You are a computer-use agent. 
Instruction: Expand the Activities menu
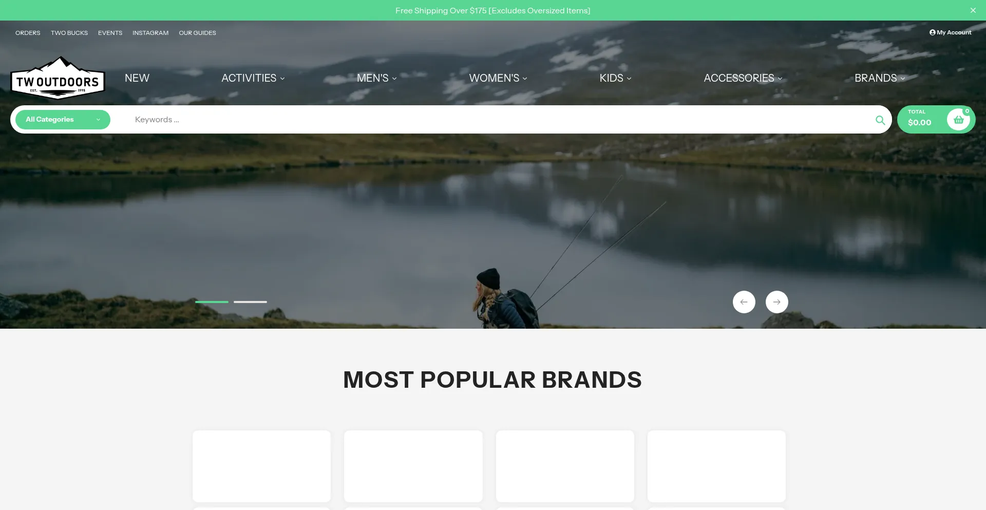pos(253,78)
